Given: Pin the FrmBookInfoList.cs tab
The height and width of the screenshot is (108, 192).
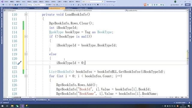Looking at the screenshot, I should tap(62, 8).
